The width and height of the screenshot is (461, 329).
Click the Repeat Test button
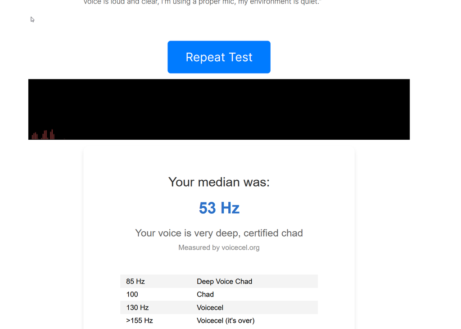pos(219,57)
